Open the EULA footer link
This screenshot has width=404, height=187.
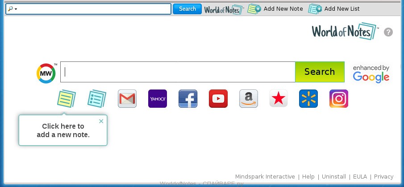coord(360,177)
